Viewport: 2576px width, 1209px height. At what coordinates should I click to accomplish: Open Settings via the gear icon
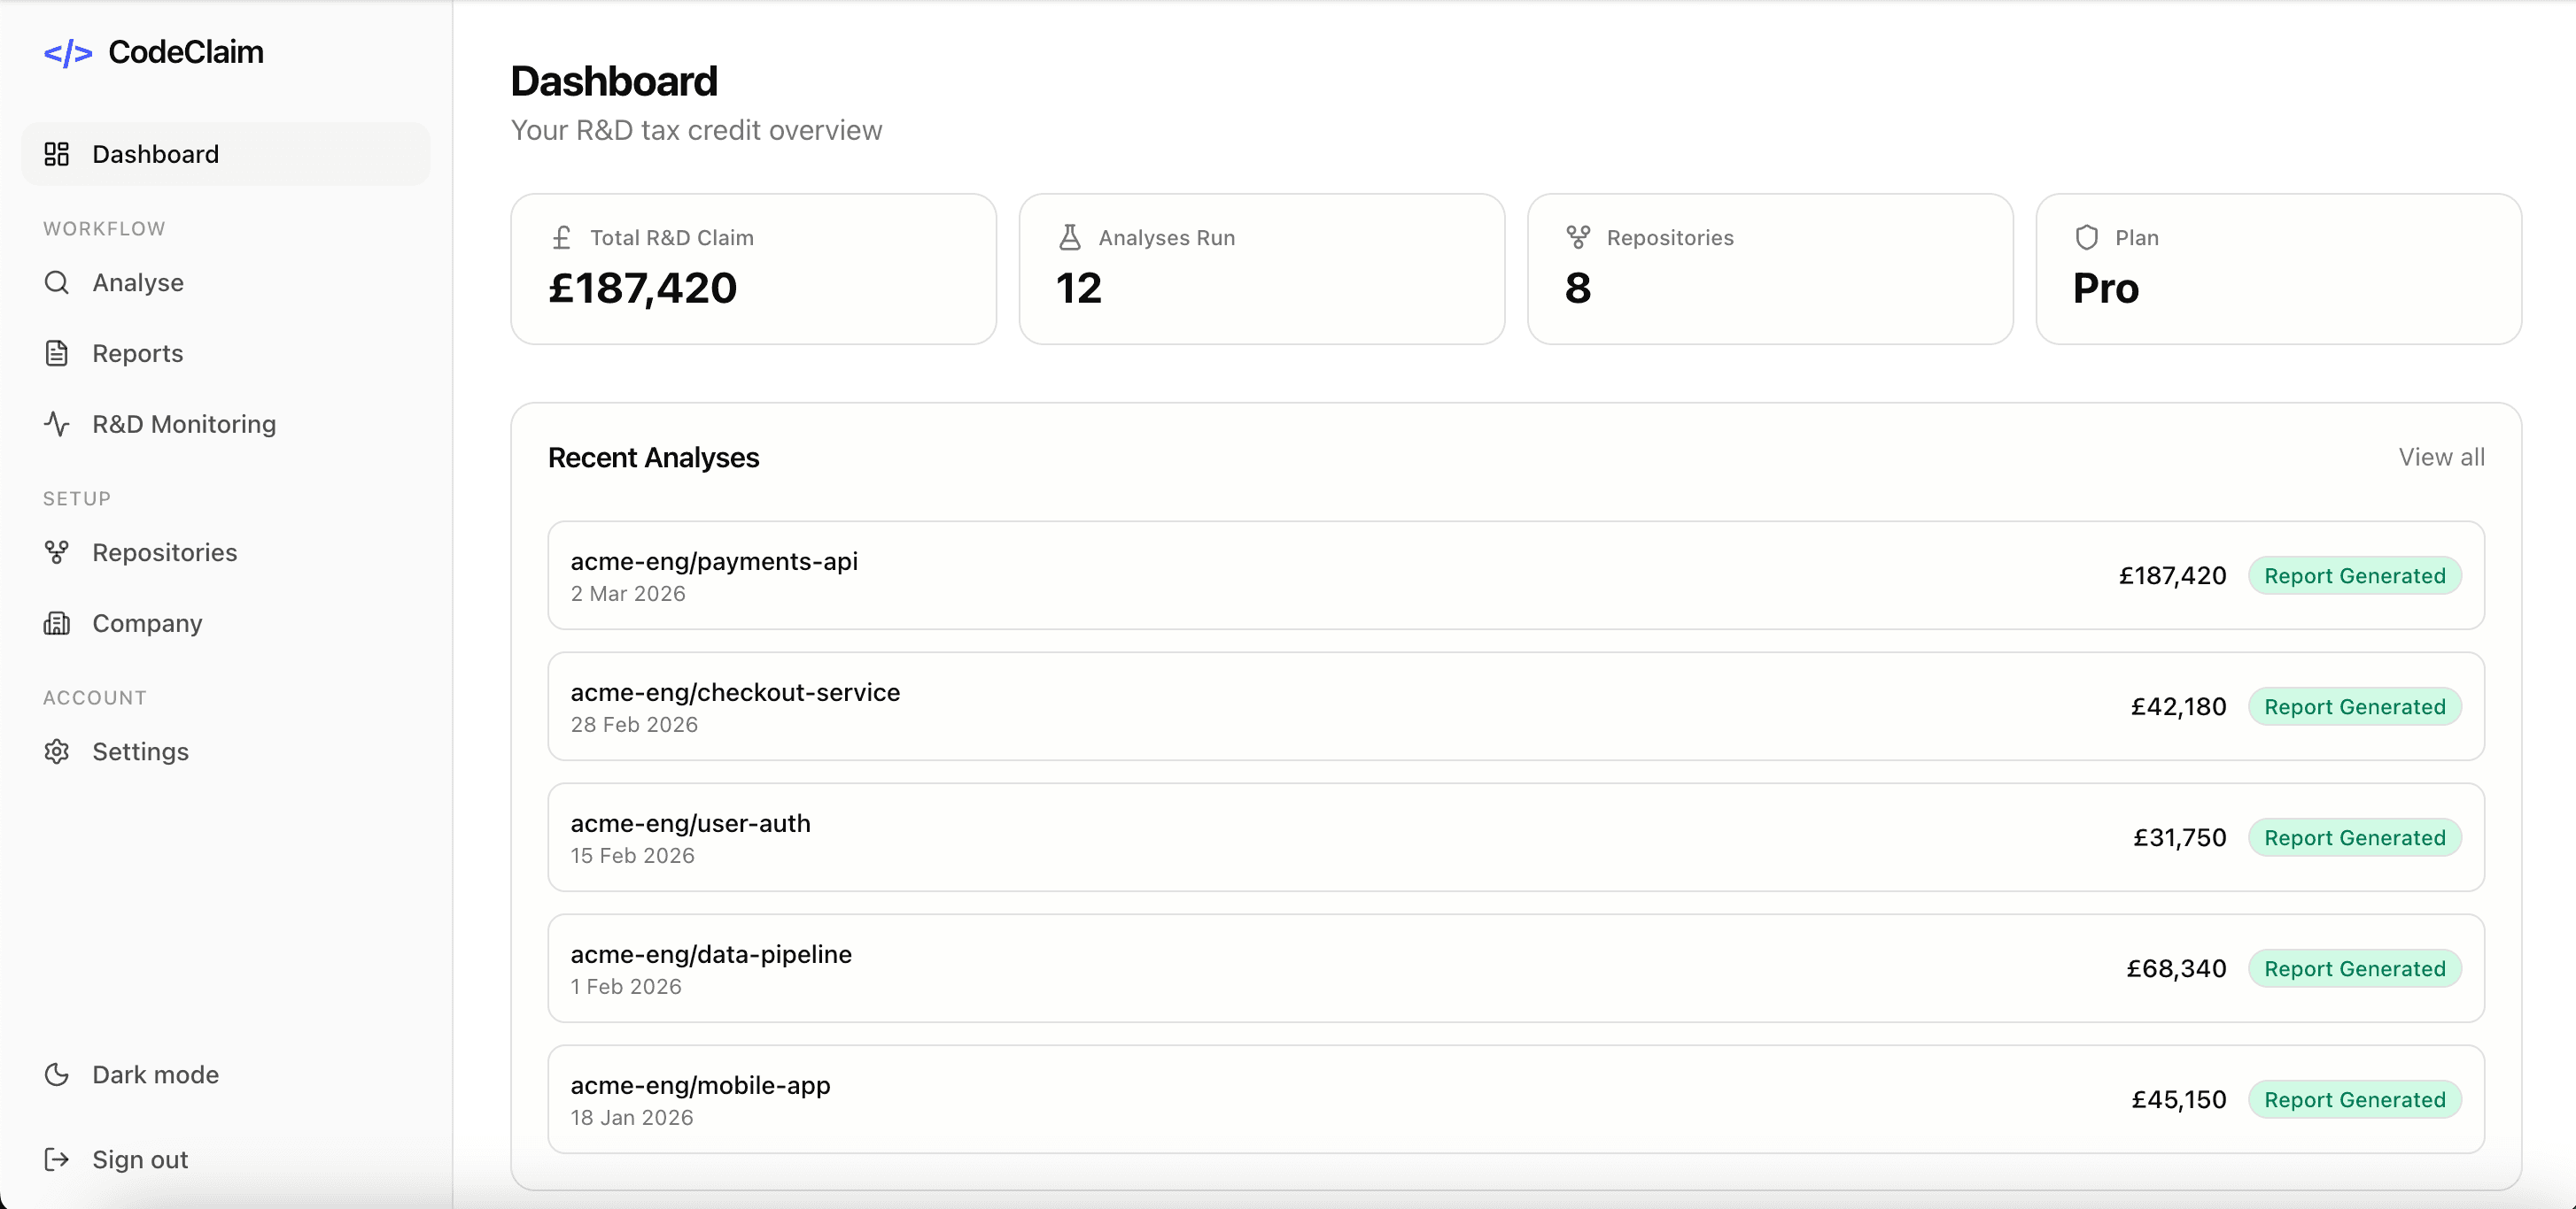57,751
